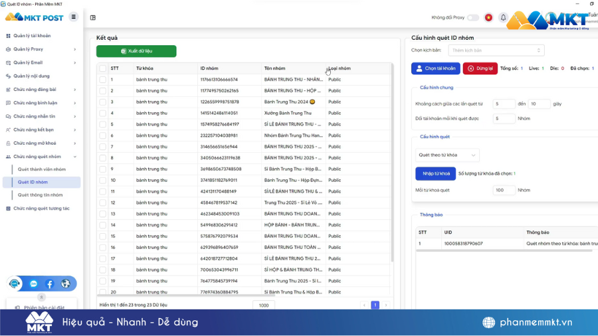
Task: Expand the Chức năng đăng bài chevron
Action: point(74,90)
